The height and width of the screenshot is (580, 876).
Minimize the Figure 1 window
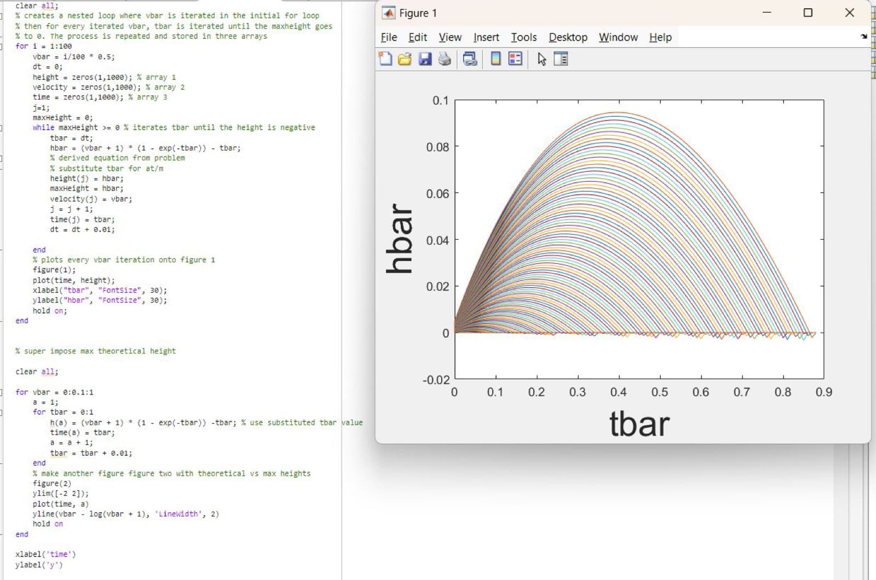[767, 13]
